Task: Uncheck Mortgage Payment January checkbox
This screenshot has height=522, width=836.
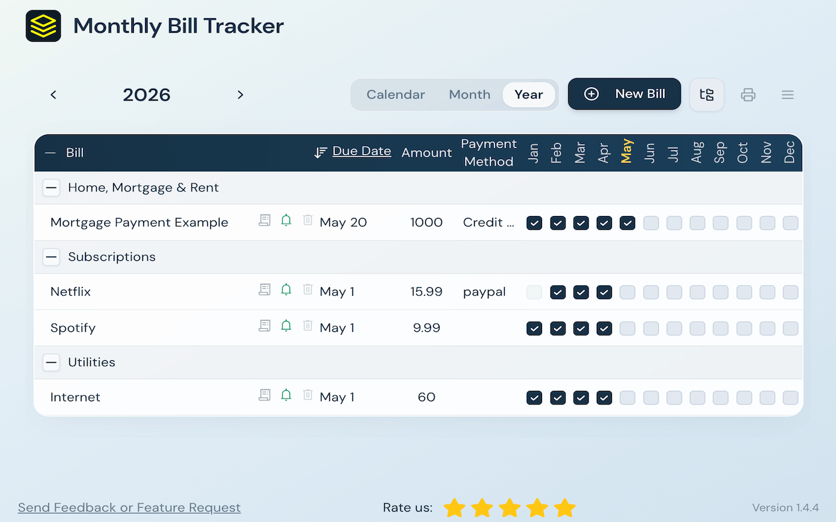Action: click(534, 223)
